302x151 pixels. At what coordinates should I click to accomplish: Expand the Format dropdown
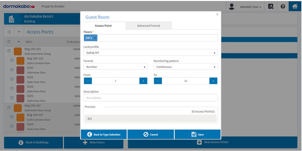click(x=115, y=67)
